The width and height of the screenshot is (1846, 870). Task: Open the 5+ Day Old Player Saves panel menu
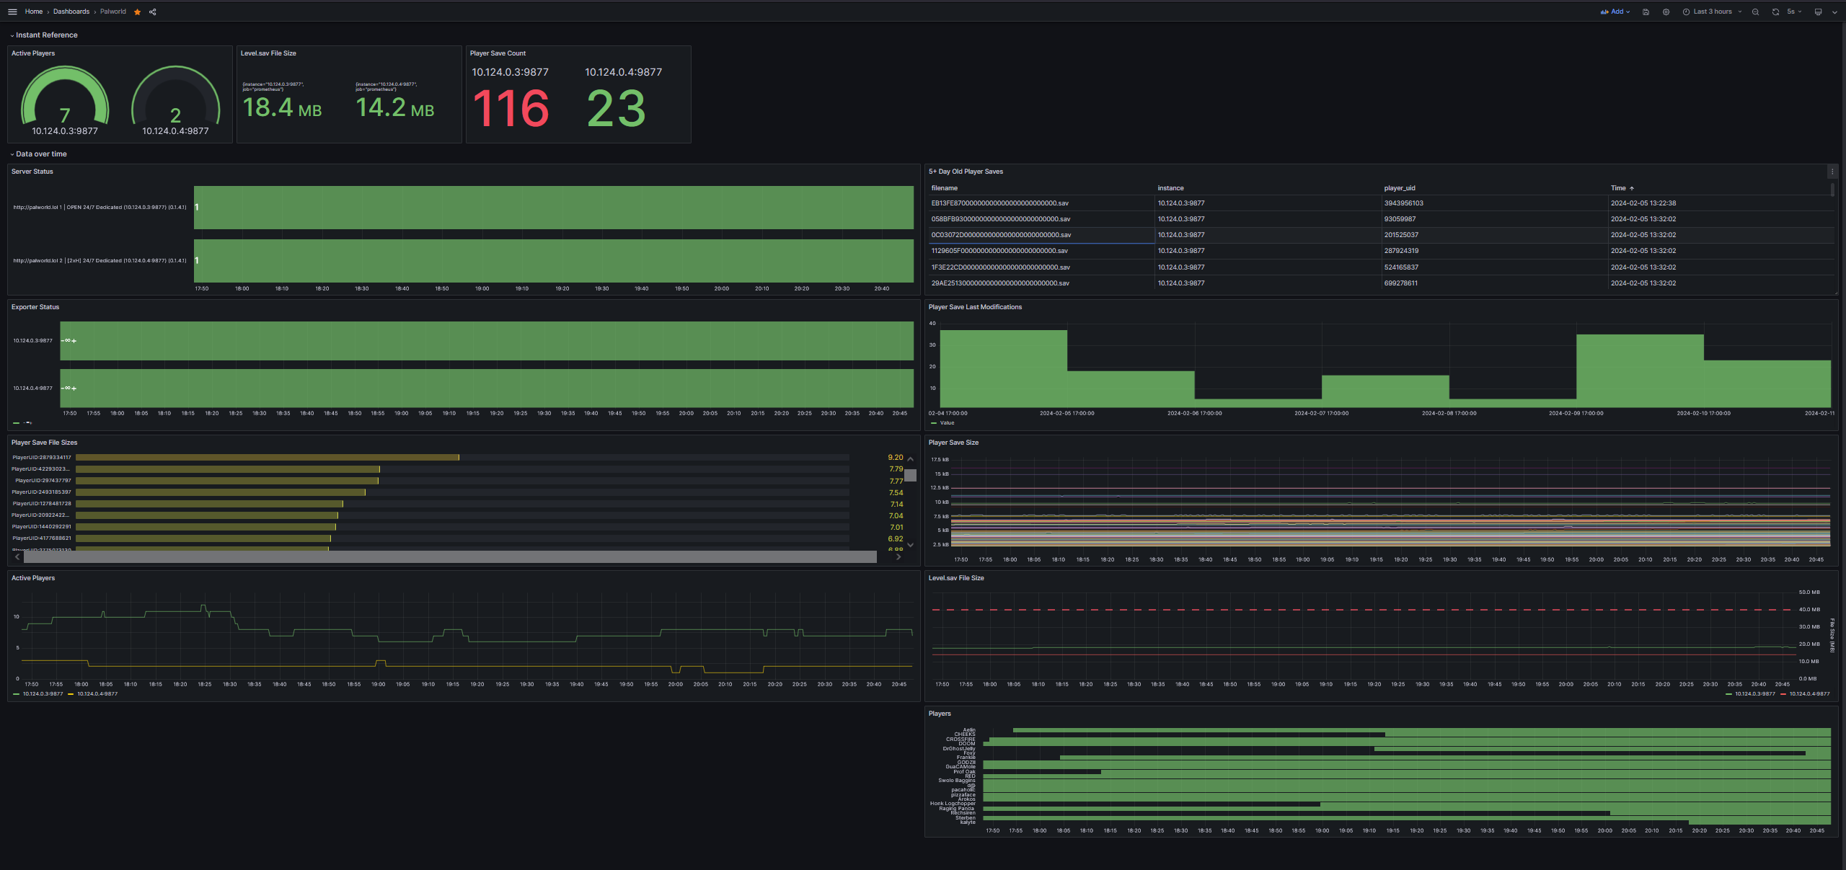pos(1832,172)
